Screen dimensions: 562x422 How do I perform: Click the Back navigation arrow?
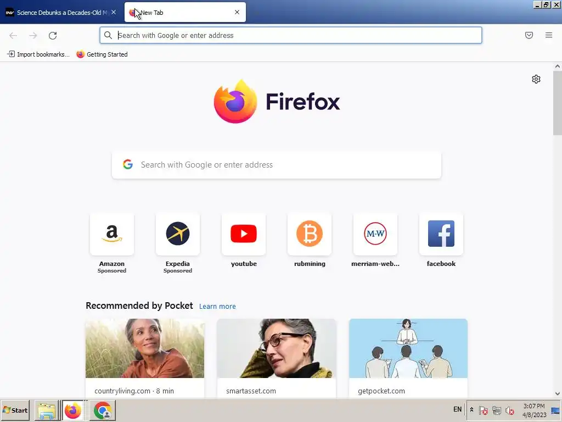(13, 35)
